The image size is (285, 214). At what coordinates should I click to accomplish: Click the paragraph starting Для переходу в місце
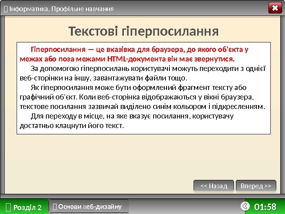click(x=127, y=120)
